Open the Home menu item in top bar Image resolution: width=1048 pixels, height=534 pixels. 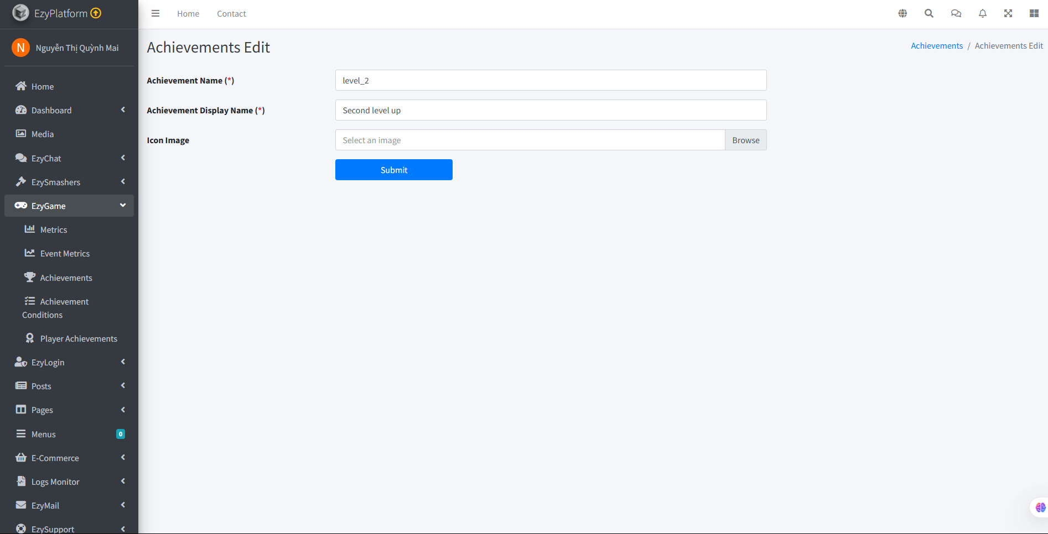tap(188, 13)
